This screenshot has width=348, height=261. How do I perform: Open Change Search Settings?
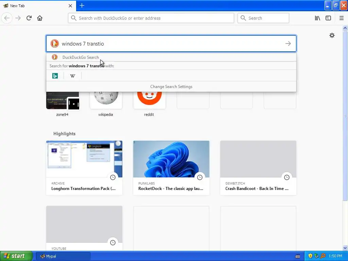171,87
